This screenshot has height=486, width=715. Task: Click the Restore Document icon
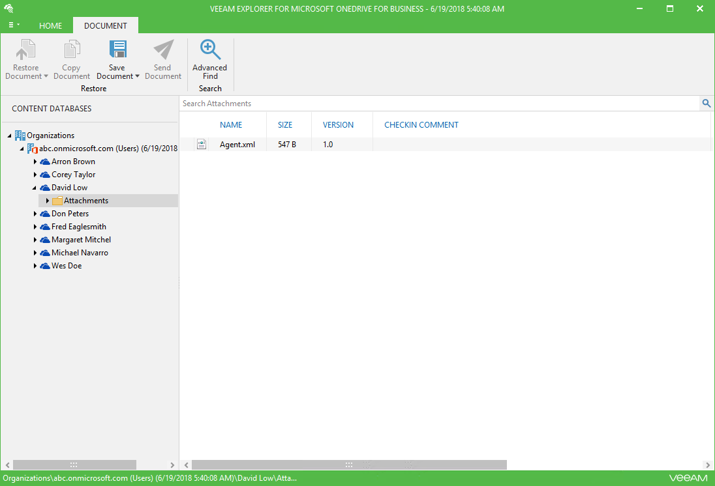25,50
